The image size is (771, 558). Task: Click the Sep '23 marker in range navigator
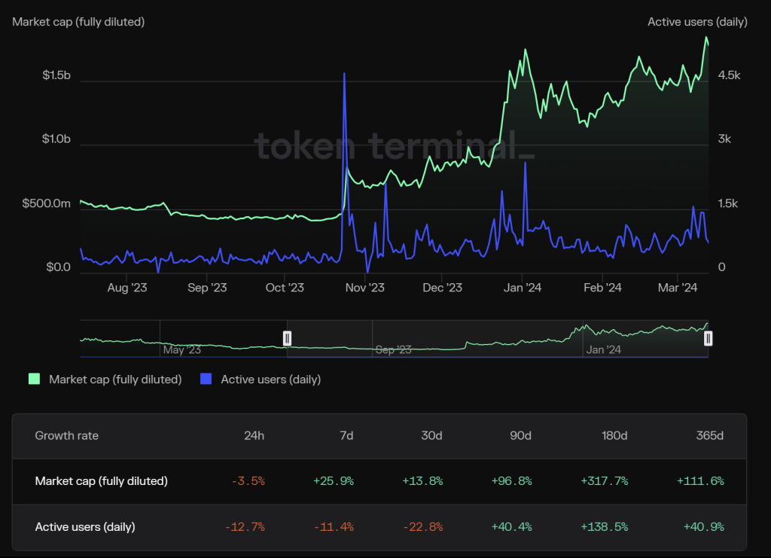coord(393,350)
